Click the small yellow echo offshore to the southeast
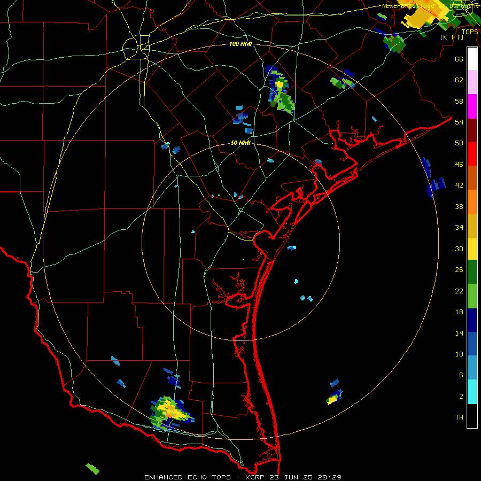Viewport: 481px width, 481px height. click(x=334, y=398)
